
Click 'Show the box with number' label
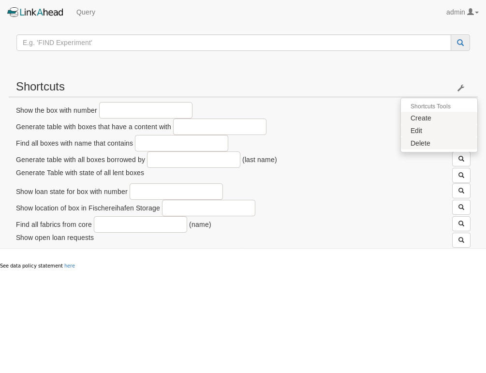coord(57,110)
